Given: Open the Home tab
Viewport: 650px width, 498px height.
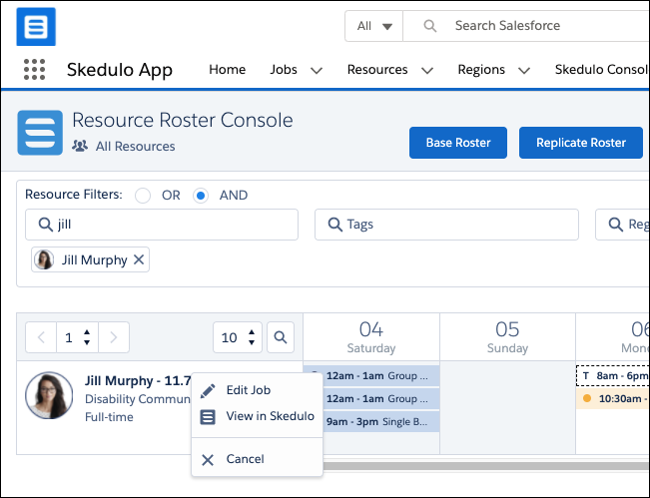Looking at the screenshot, I should [228, 69].
